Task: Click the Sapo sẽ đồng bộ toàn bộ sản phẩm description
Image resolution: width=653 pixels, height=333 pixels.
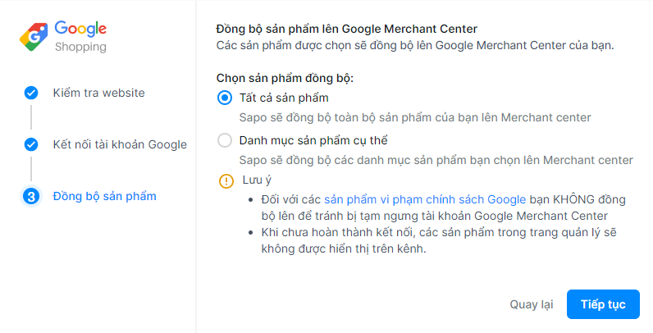Action: (415, 117)
